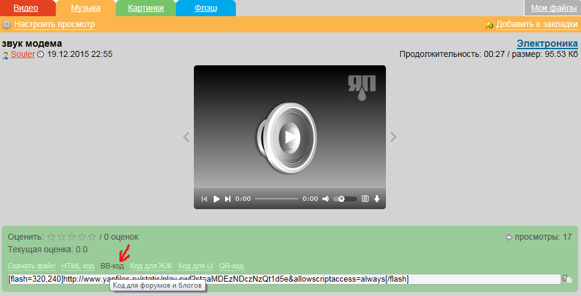Switch to the Музыка tab
Image resolution: width=581 pixels, height=296 pixels.
[x=86, y=8]
